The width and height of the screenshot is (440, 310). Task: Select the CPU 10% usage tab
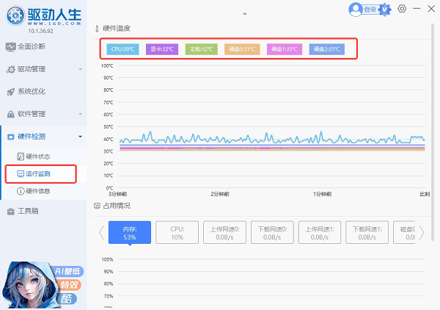(x=177, y=233)
